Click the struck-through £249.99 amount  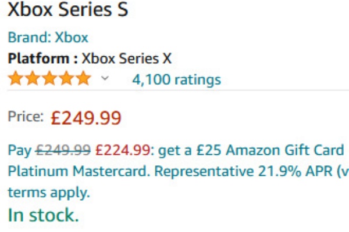(x=62, y=150)
